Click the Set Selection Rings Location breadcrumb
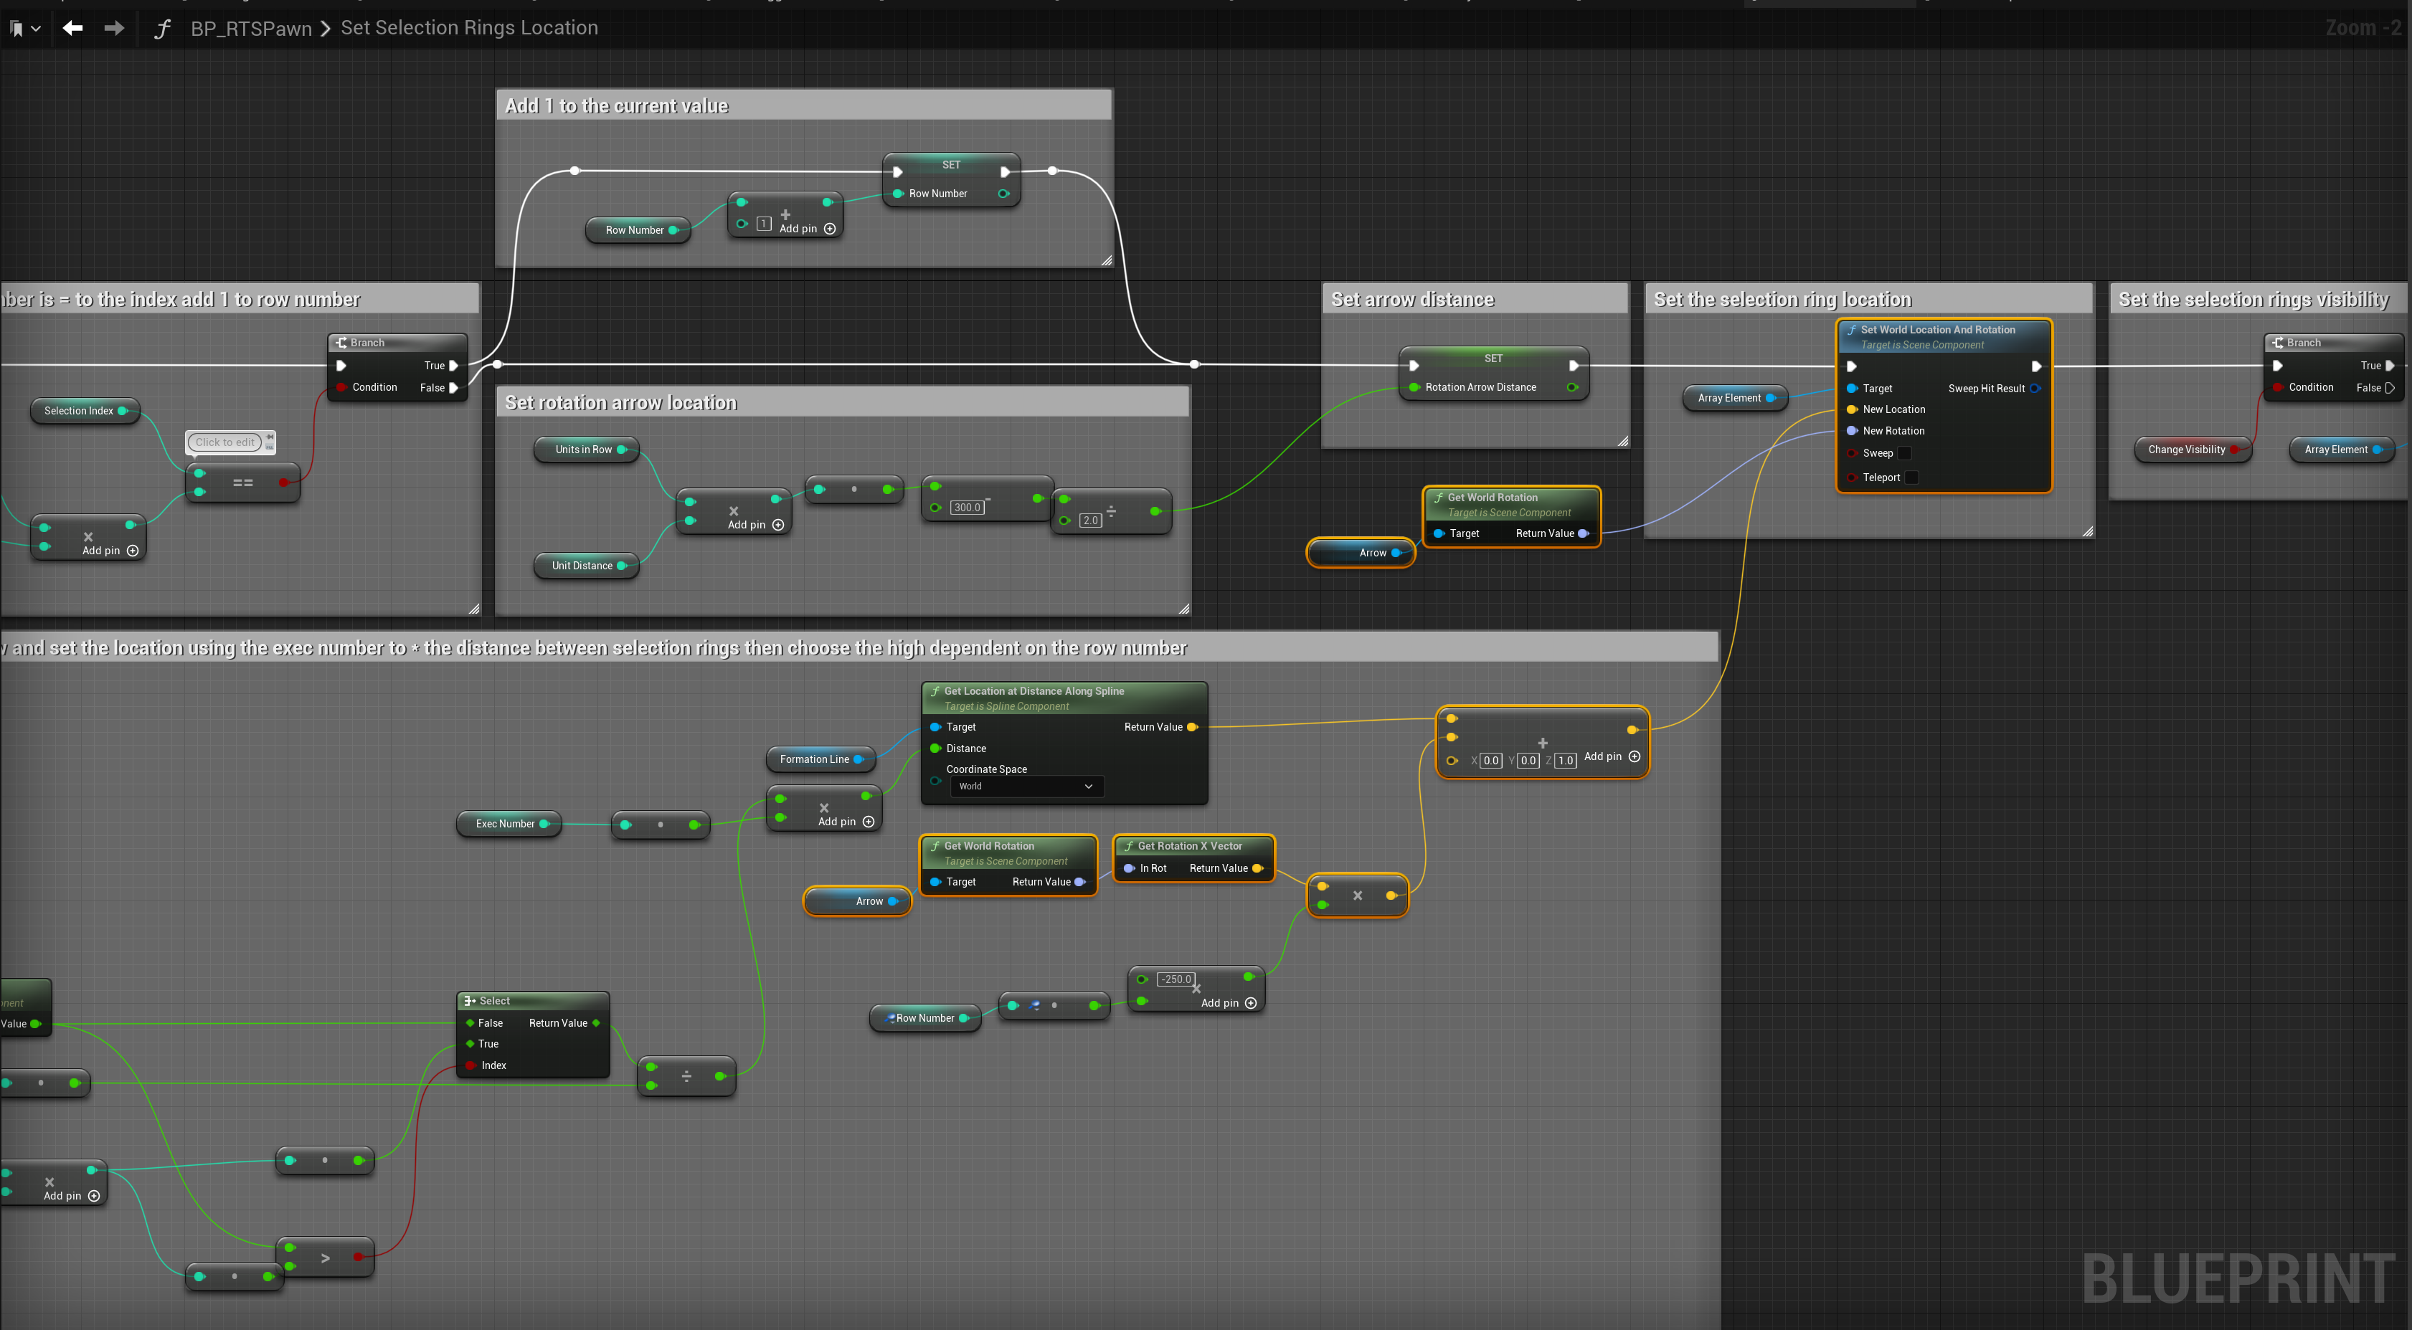The height and width of the screenshot is (1330, 2412). (469, 28)
